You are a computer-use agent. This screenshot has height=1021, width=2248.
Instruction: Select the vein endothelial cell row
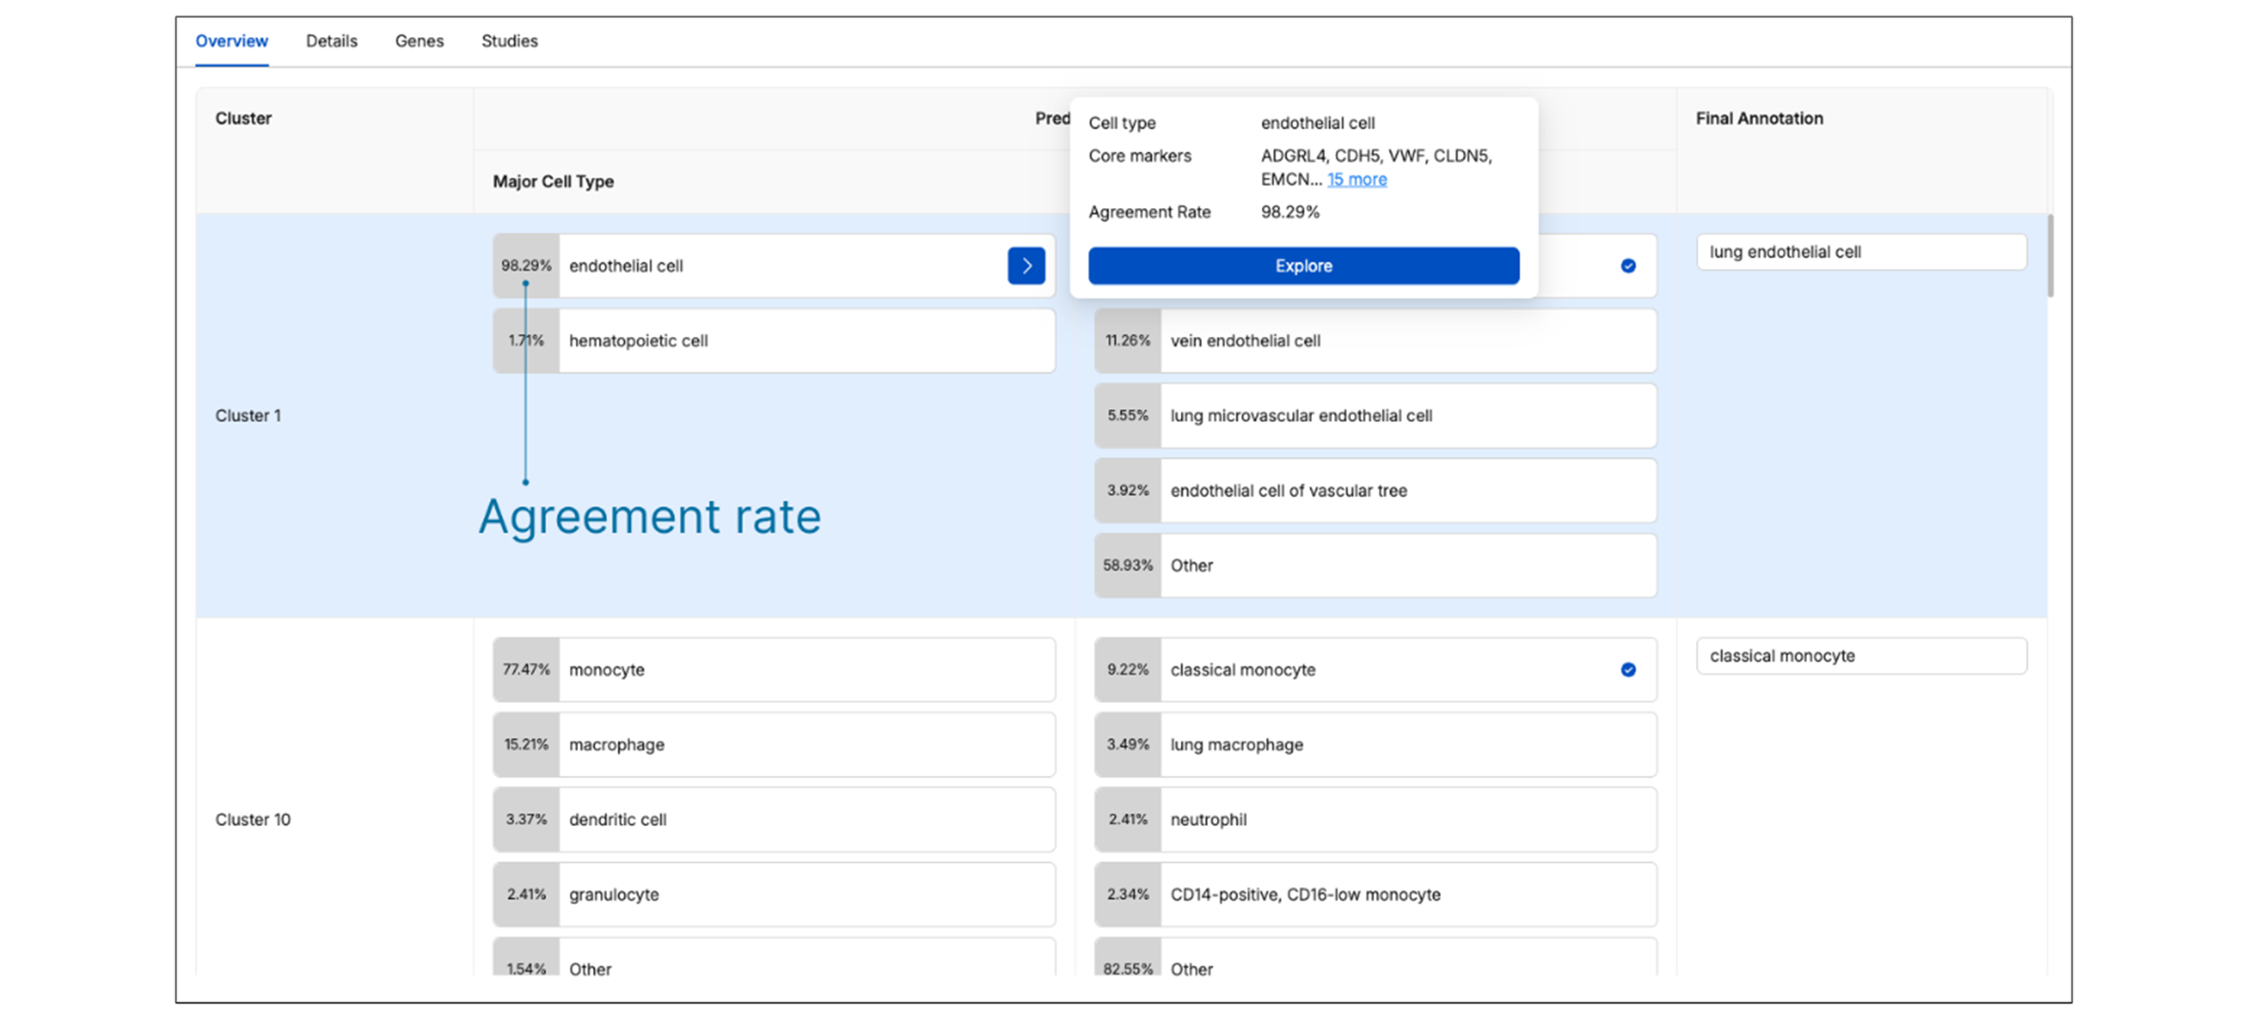click(1375, 340)
